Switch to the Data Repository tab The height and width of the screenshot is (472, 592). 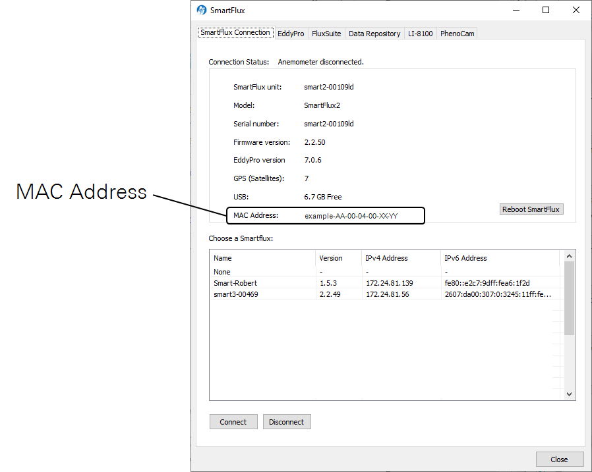(374, 34)
